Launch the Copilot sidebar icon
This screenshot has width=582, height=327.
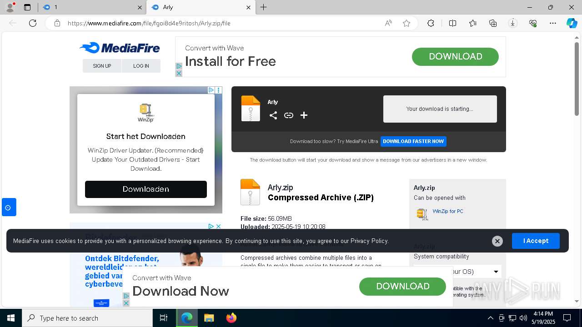pyautogui.click(x=572, y=23)
